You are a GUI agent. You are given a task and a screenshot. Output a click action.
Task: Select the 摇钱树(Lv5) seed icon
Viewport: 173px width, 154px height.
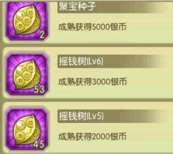(x=27, y=130)
